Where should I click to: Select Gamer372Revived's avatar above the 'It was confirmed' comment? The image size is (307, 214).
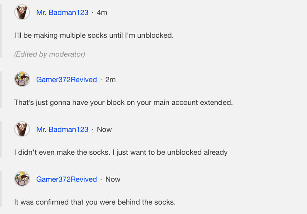coord(22,179)
